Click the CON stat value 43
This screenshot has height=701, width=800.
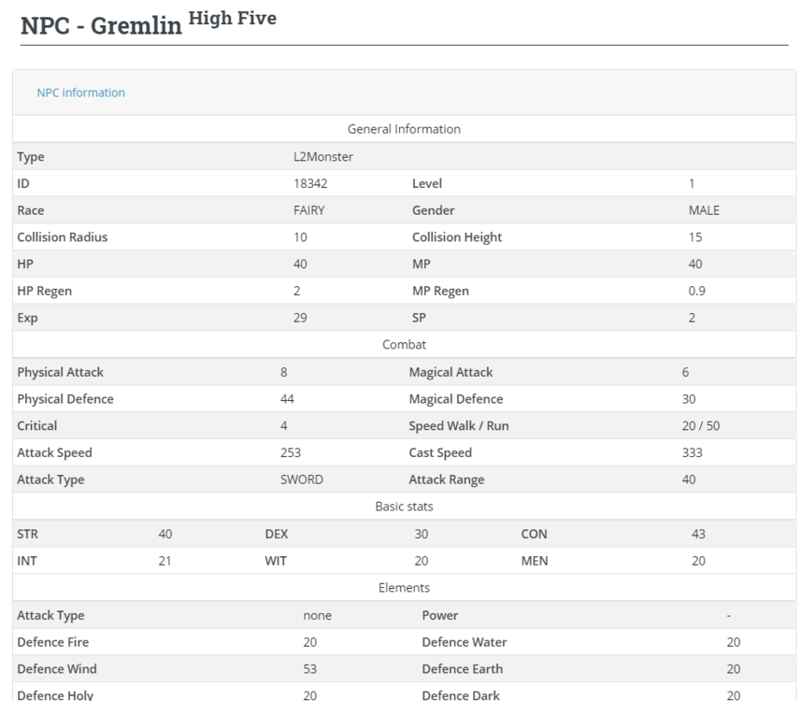point(698,534)
